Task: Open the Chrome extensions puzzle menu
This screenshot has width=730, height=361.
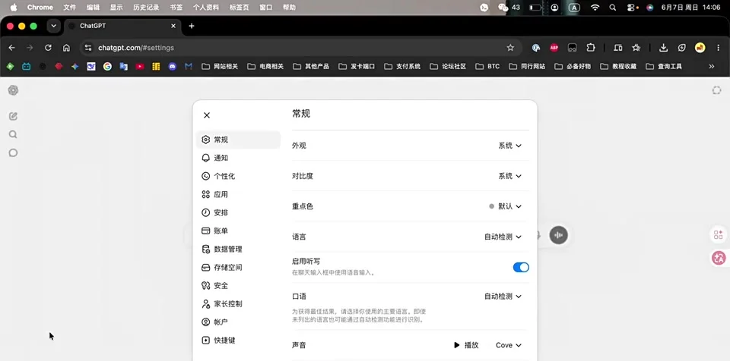Action: [x=591, y=48]
